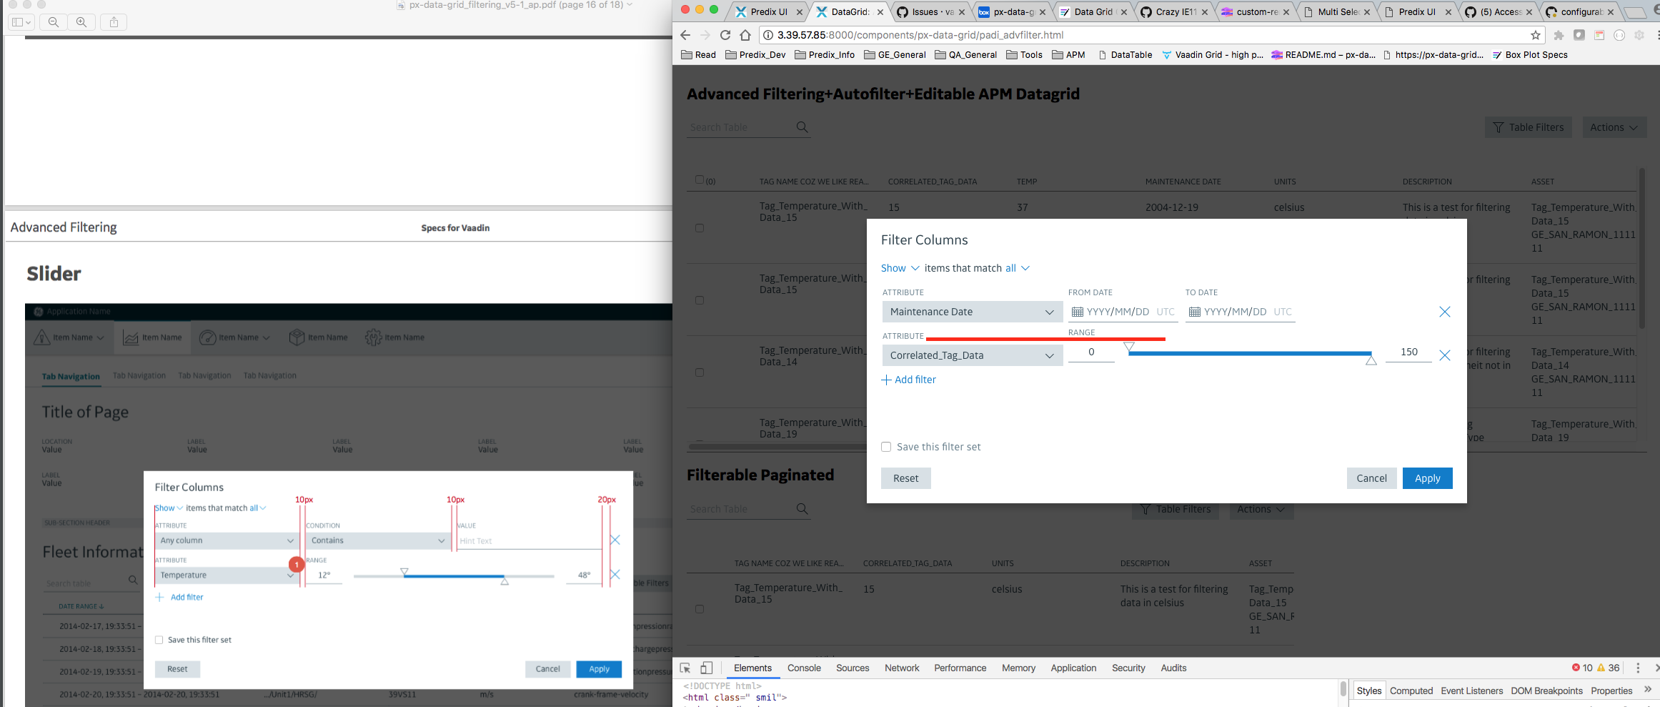Switch to the Console tab in DevTools

click(x=804, y=667)
